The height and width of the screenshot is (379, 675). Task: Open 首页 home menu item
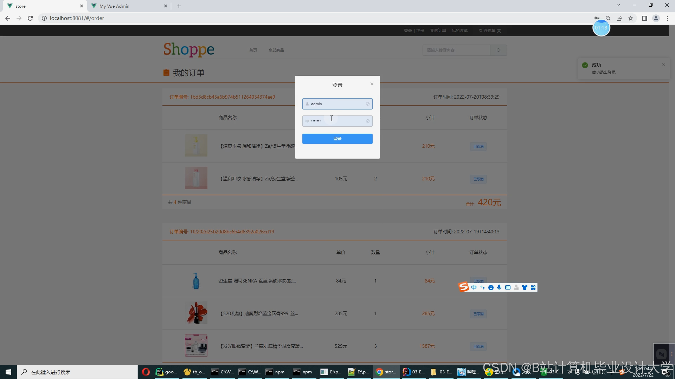tap(253, 50)
